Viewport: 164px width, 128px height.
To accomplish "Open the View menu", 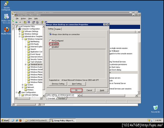I will pos(30,19).
